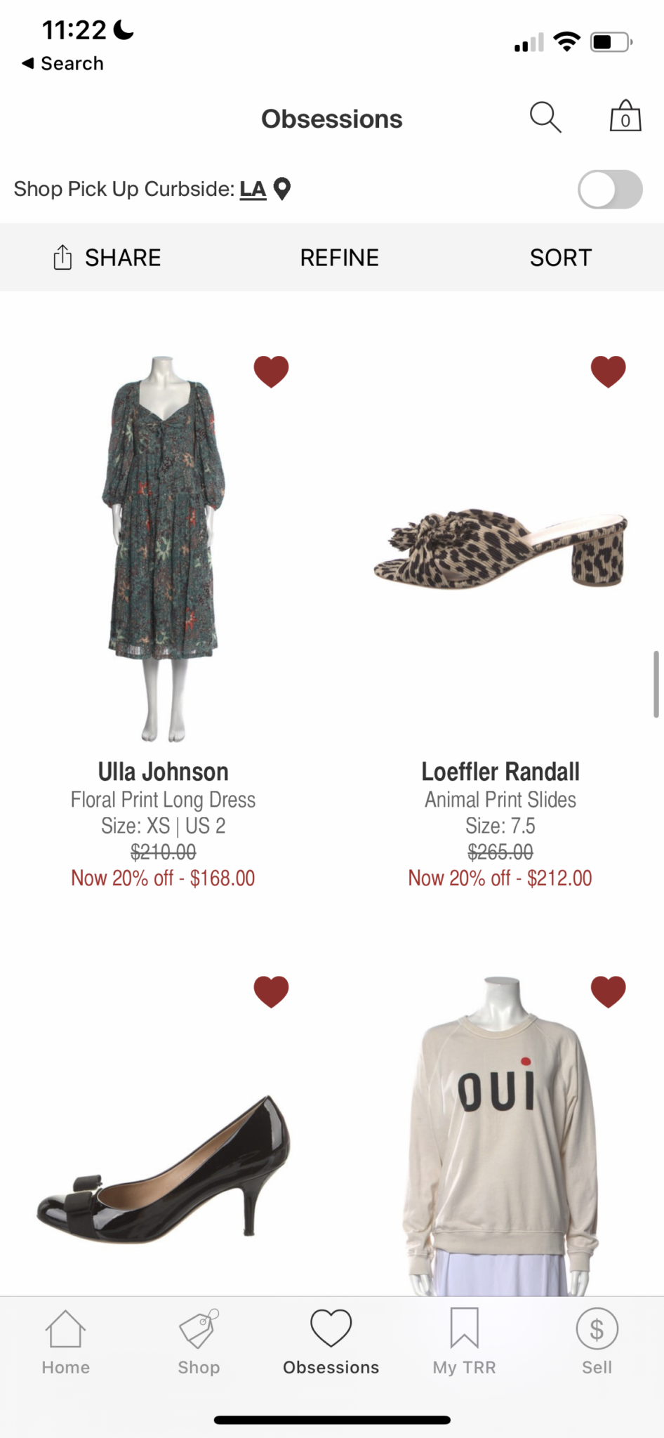This screenshot has width=664, height=1438.
Task: Unfavorite the Ulla Johnson dress heart
Action: tap(271, 371)
